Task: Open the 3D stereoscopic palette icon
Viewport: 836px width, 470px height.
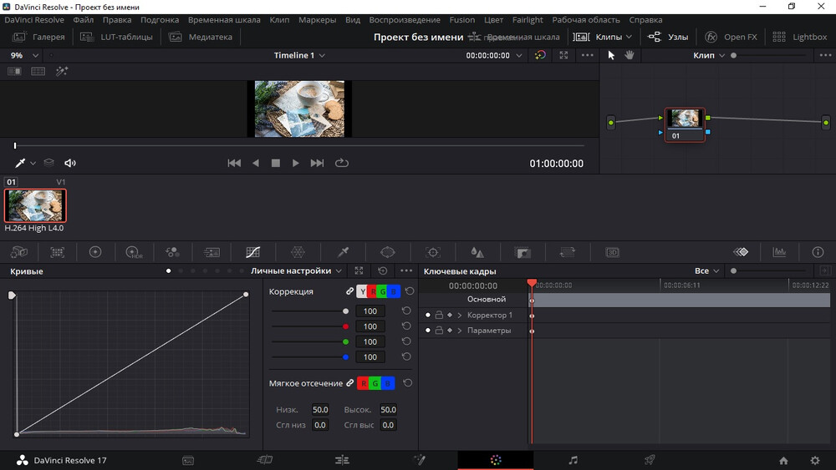Action: pyautogui.click(x=612, y=252)
